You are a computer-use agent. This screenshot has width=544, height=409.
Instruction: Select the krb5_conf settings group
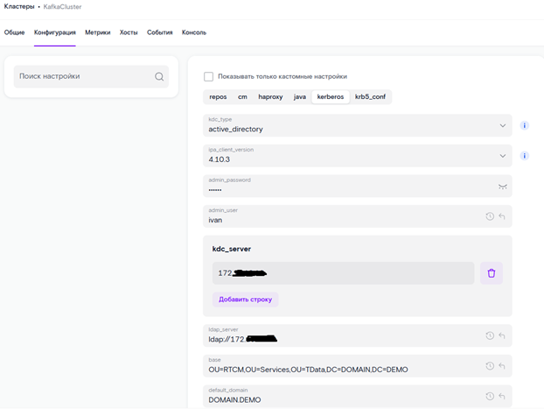point(370,96)
